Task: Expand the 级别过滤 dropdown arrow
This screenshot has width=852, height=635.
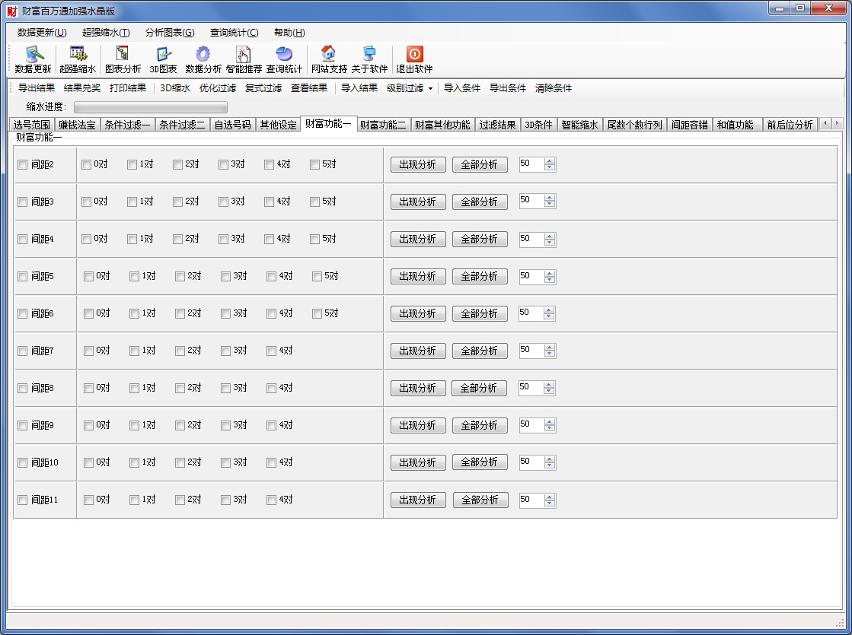Action: pos(430,88)
